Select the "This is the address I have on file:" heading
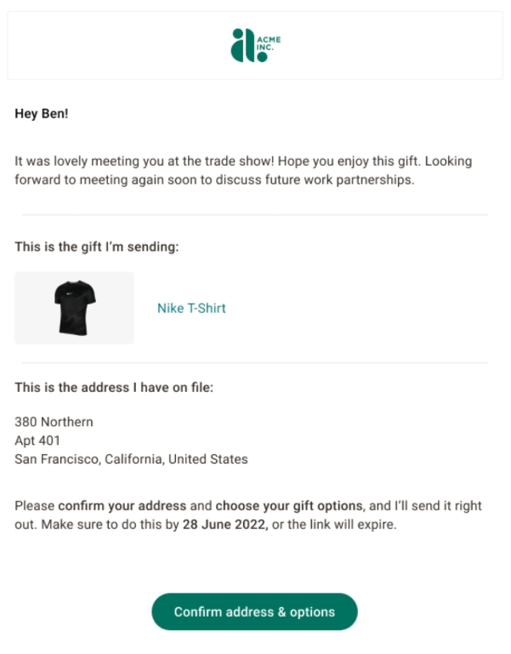Image resolution: width=511 pixels, height=654 pixels. point(113,388)
